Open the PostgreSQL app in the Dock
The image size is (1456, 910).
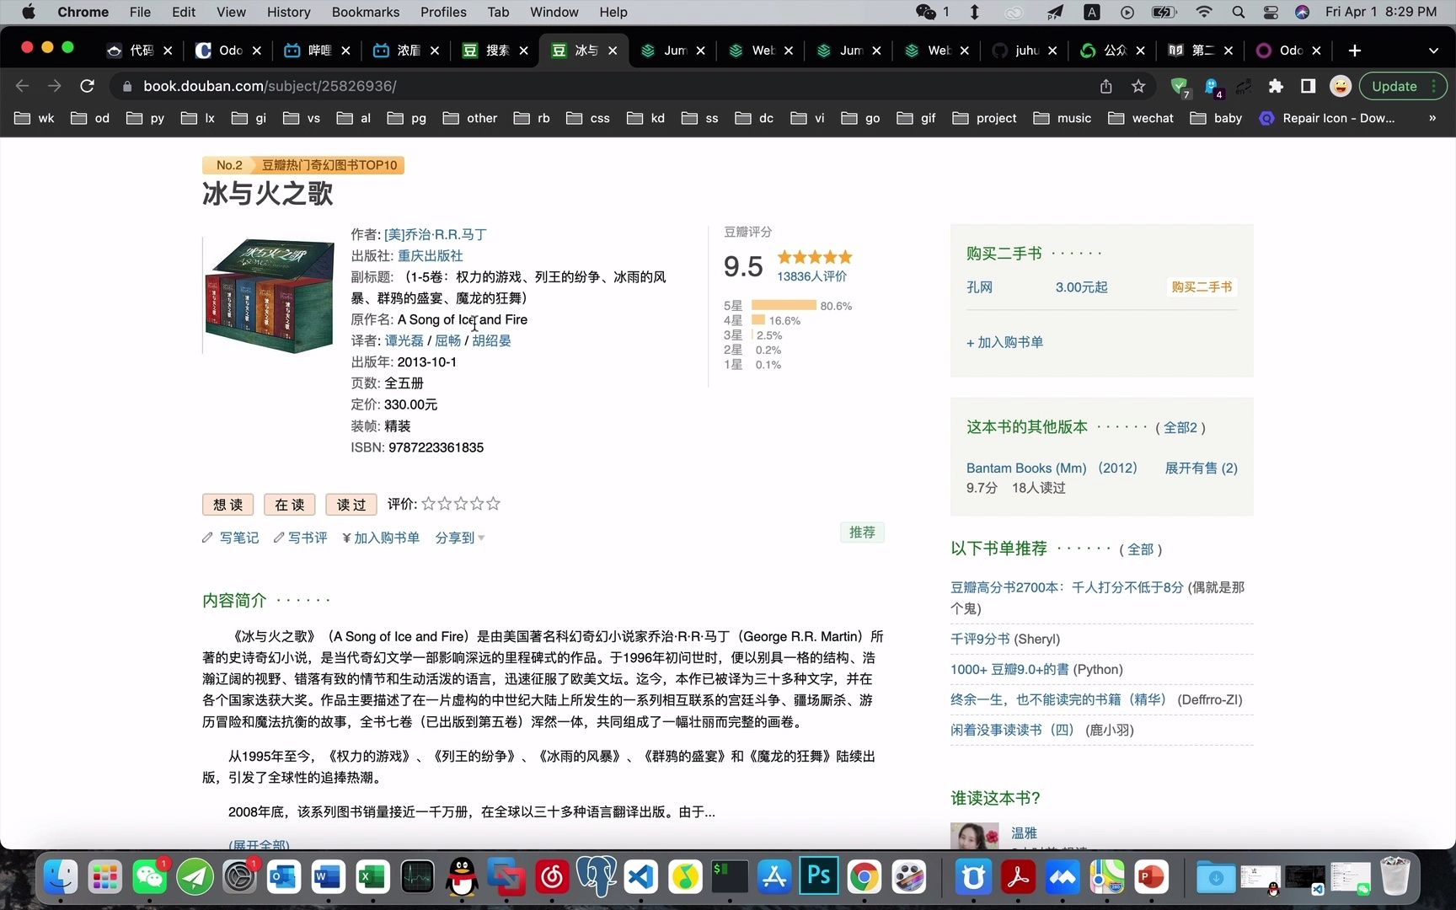597,876
